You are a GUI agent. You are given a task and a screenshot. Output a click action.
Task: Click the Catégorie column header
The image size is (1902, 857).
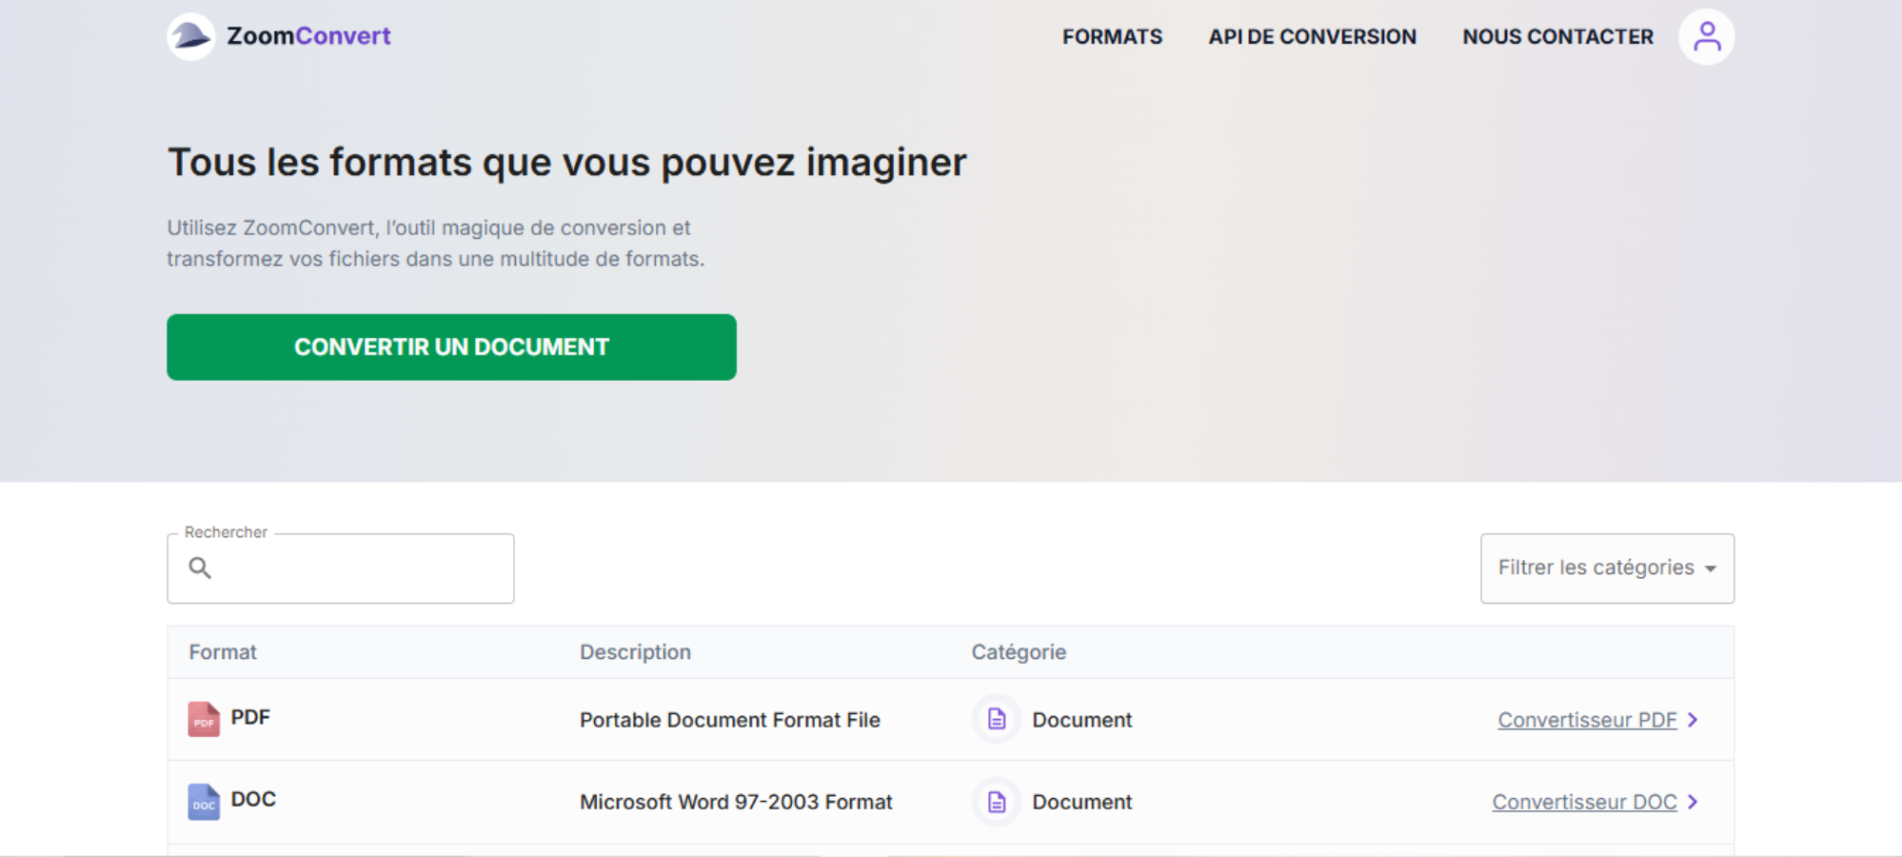[x=1019, y=652]
